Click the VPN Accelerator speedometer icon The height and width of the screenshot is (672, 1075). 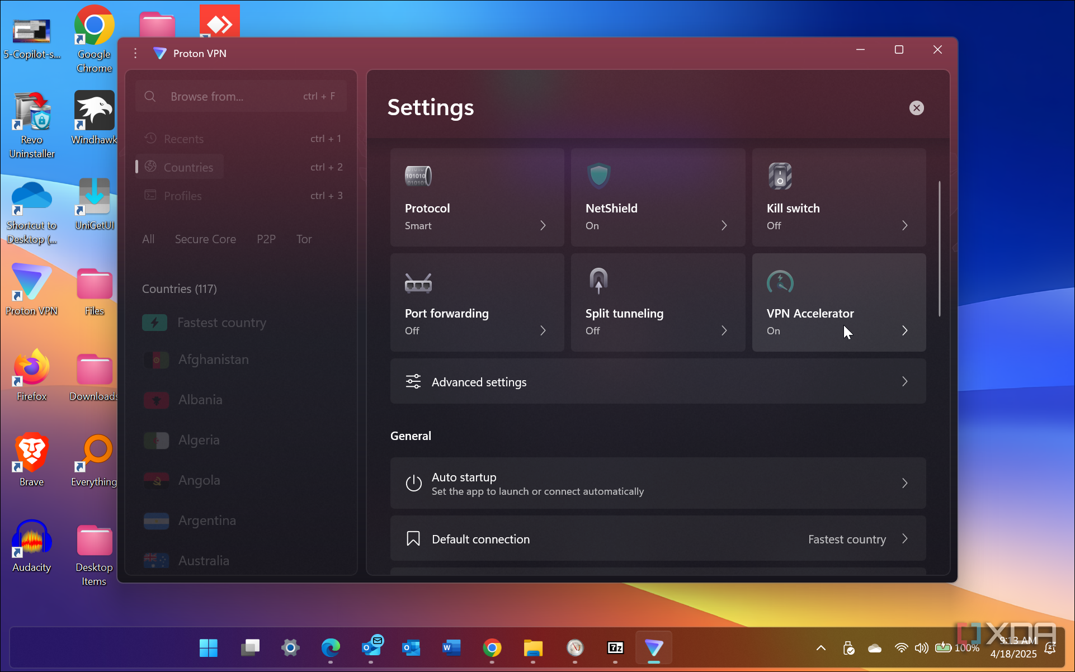(x=780, y=282)
